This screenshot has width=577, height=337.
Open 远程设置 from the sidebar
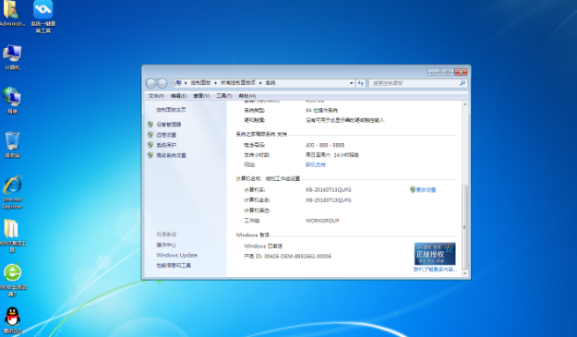coord(166,135)
